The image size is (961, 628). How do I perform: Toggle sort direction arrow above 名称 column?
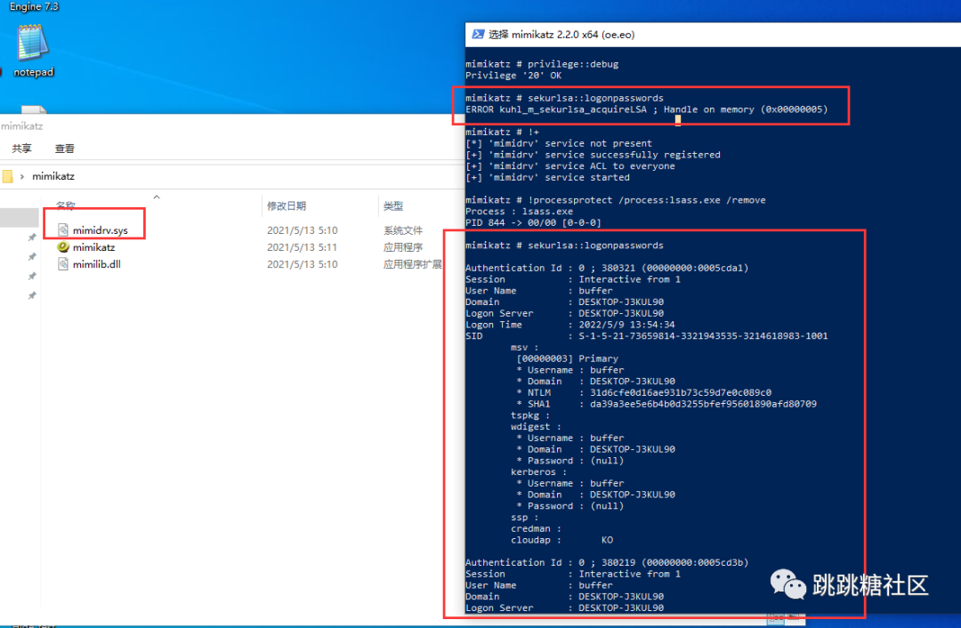click(x=157, y=197)
